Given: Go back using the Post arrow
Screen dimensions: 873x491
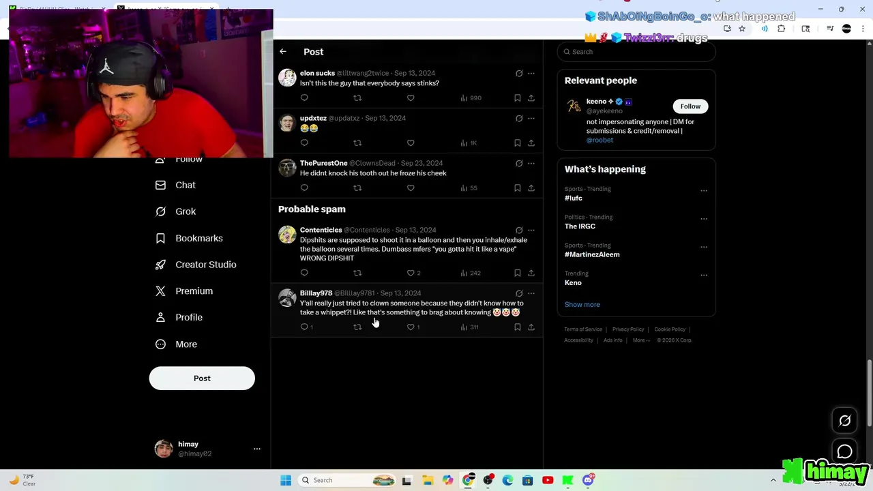Looking at the screenshot, I should (x=283, y=52).
